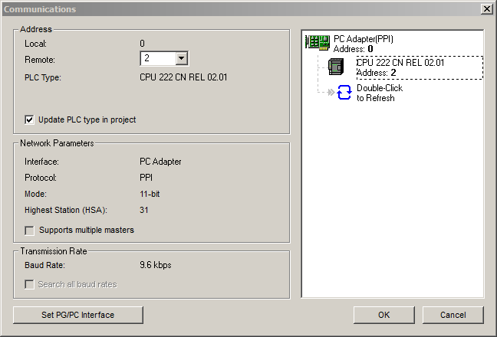Click the Interface value PC Adapter
Image resolution: width=497 pixels, height=337 pixels.
point(160,162)
